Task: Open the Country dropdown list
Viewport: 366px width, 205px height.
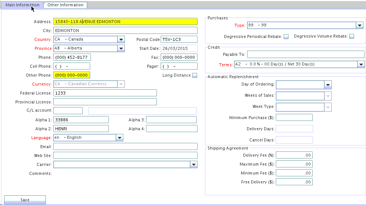Action: (121, 39)
